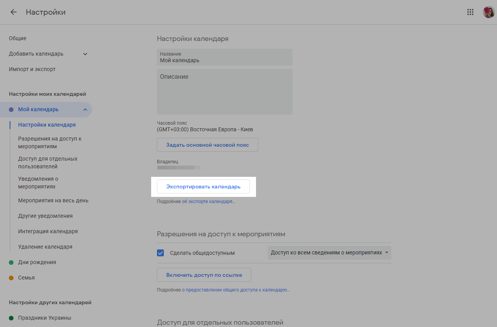The height and width of the screenshot is (327, 497).
Task: Open the об экспорте календаря link
Action: (208, 202)
